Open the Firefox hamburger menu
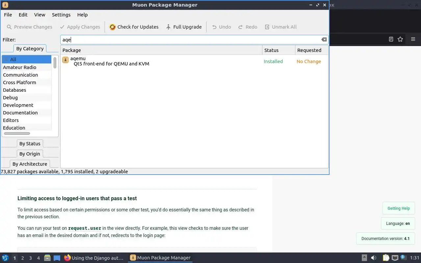 [413, 39]
